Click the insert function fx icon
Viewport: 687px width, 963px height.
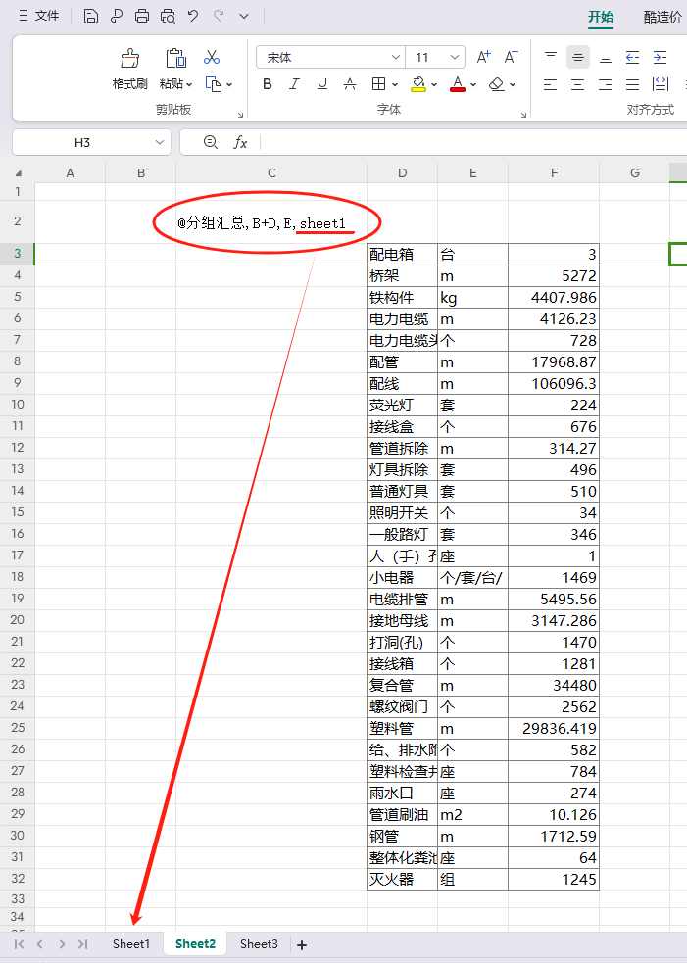point(240,143)
